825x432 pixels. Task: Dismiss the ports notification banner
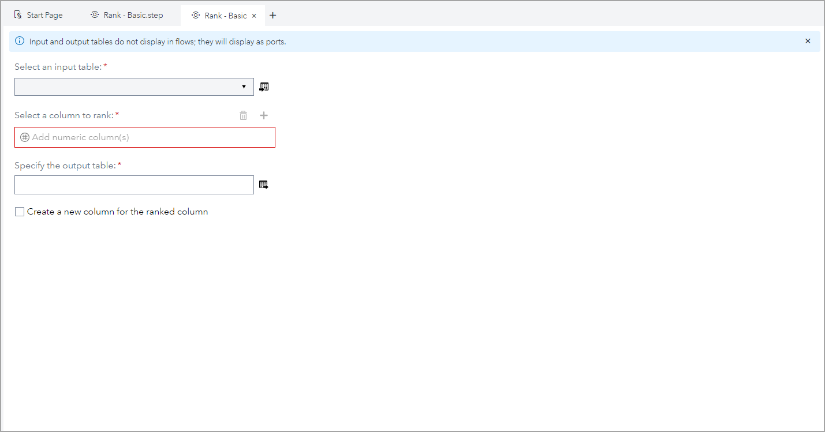(x=807, y=41)
